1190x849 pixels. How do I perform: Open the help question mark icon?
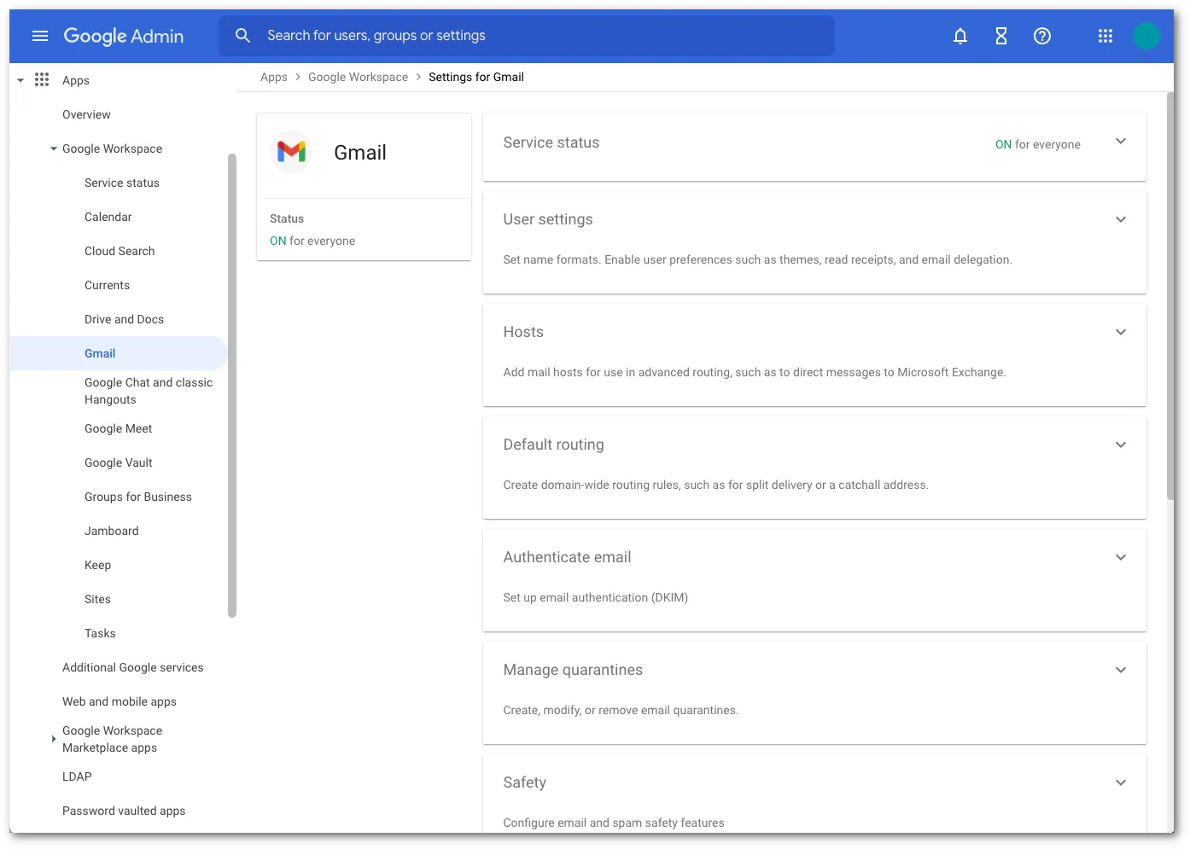pos(1041,36)
